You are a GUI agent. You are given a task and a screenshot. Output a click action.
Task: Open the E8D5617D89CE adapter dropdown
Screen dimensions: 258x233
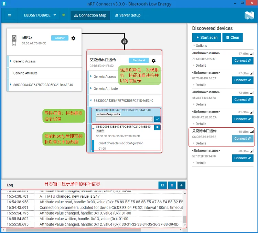click(x=40, y=15)
